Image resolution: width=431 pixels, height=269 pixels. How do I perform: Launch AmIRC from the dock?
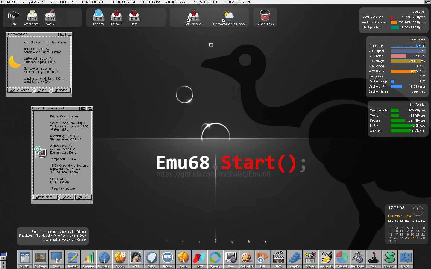point(152,259)
